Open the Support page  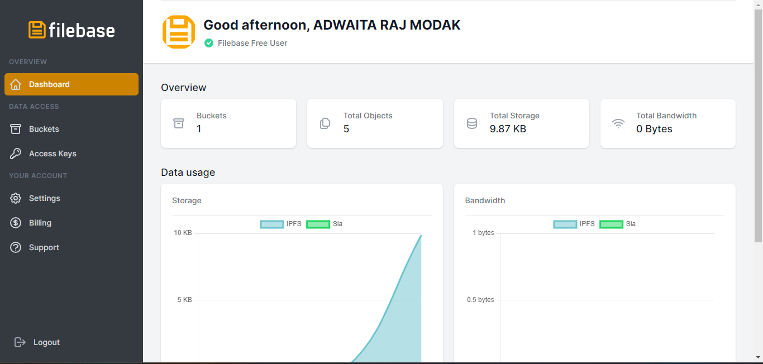click(71, 247)
